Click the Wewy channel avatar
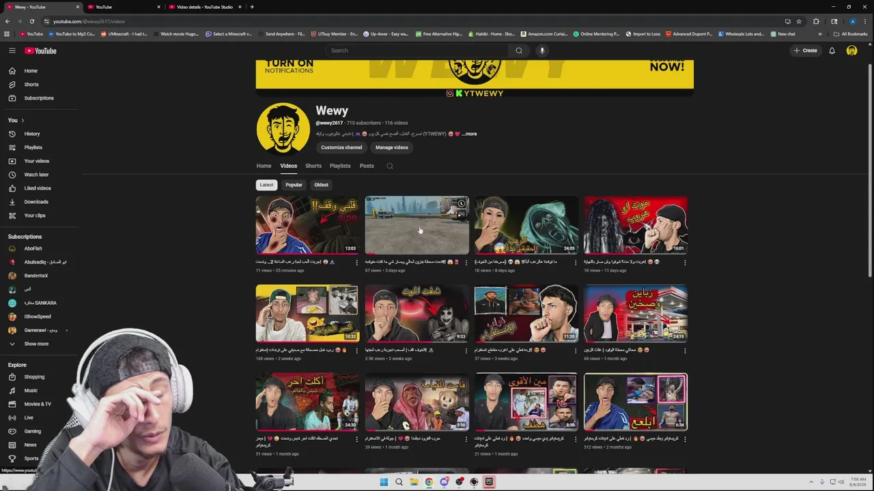 (x=283, y=129)
